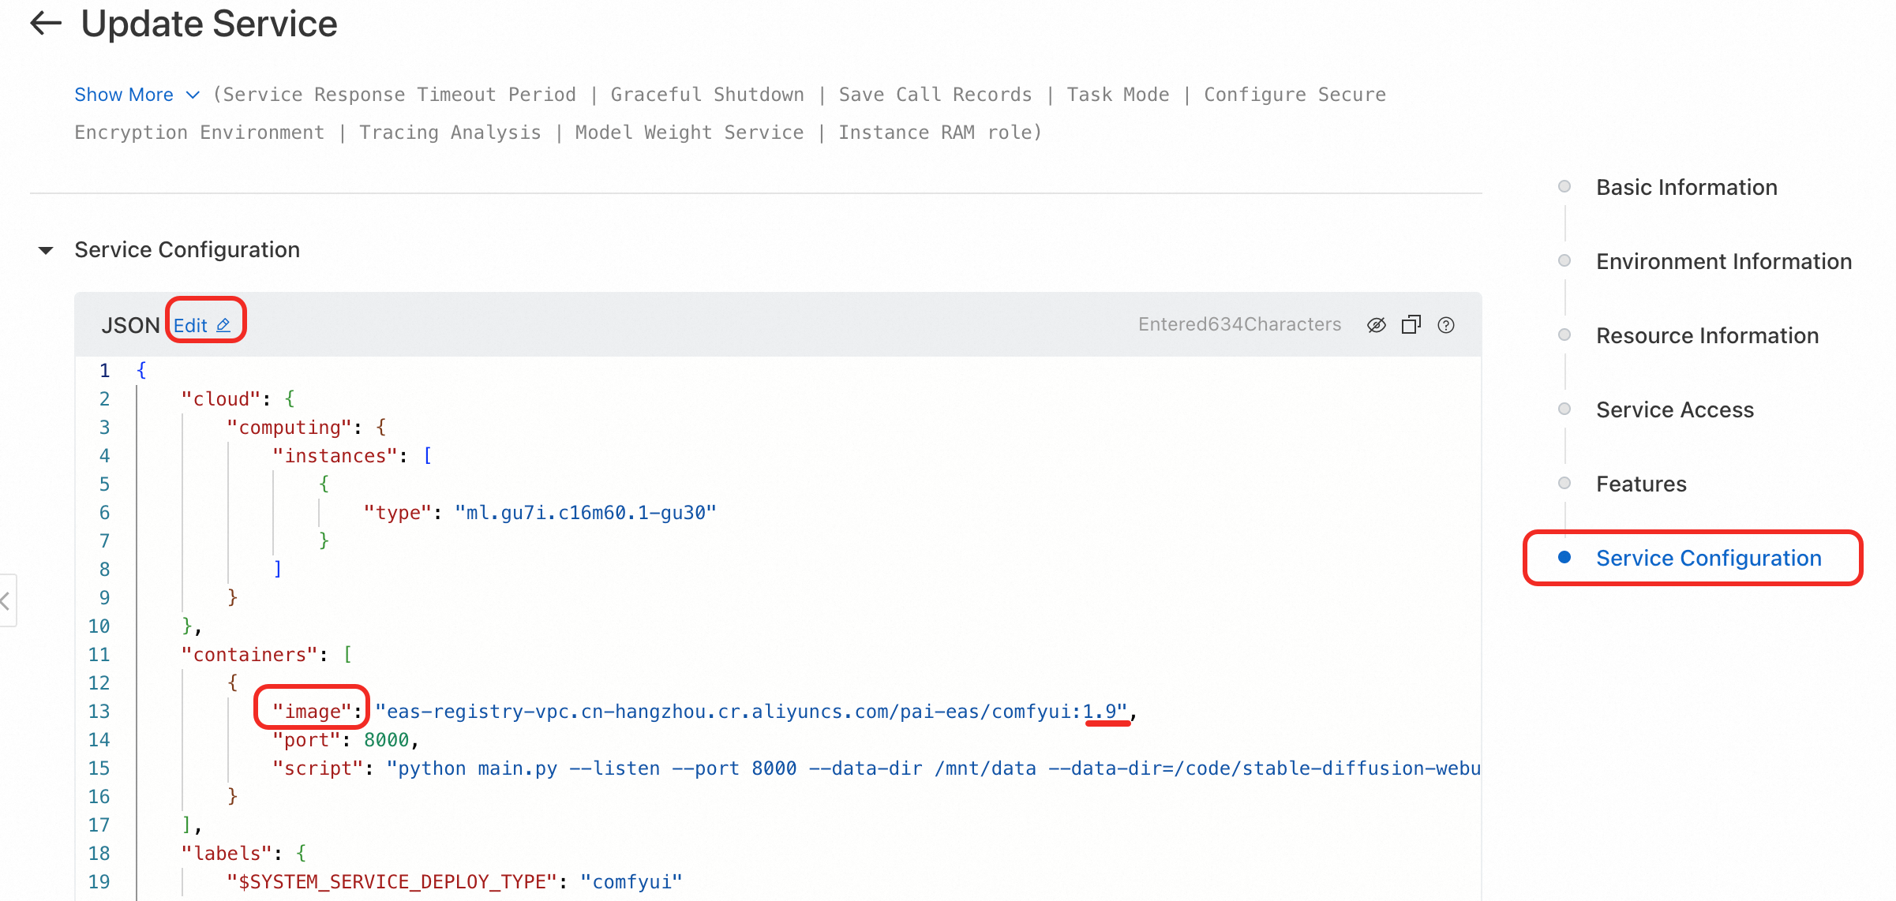Toggle the JSON hide/eye icon
Image resolution: width=1896 pixels, height=901 pixels.
[x=1376, y=325]
